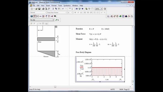Open the Normal style dropdown
163x92 pixels.
pos(46,13)
